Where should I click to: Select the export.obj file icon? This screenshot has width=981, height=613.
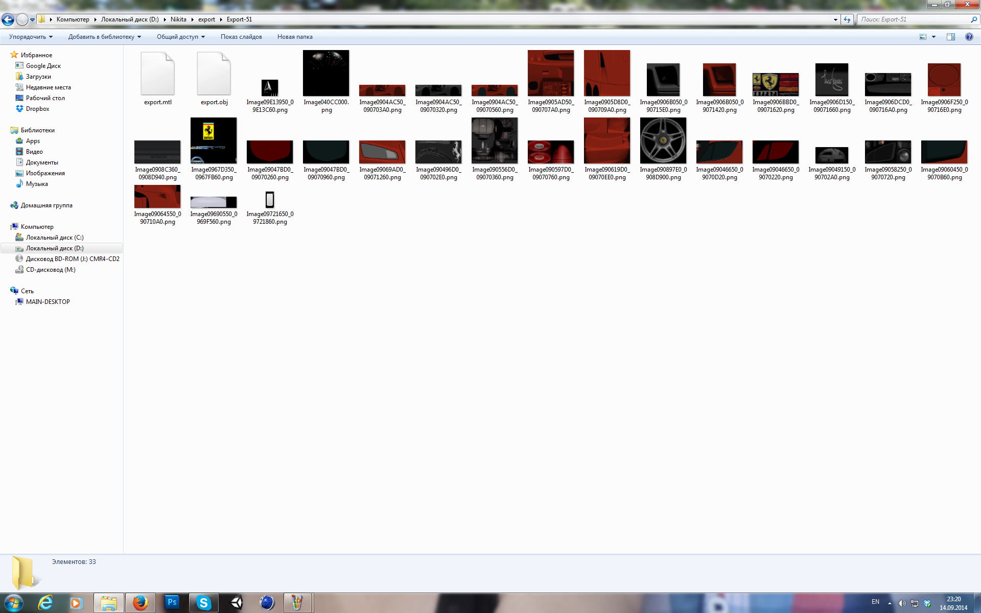click(x=214, y=74)
